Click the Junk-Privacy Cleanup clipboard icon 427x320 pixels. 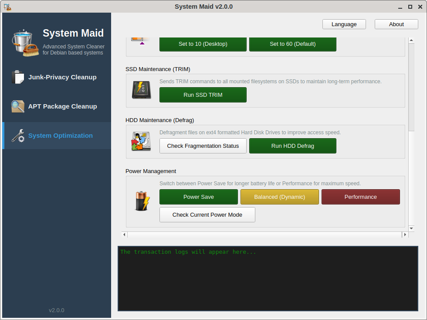pos(18,77)
